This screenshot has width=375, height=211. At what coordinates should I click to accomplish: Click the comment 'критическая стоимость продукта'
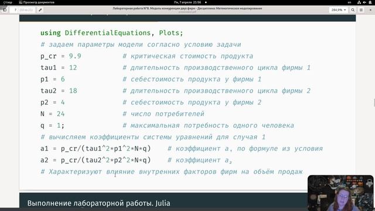point(192,56)
